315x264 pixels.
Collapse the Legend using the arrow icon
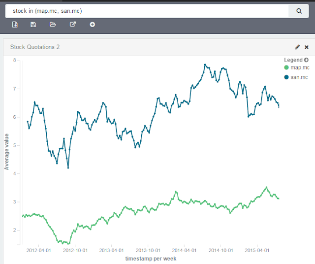[306, 60]
